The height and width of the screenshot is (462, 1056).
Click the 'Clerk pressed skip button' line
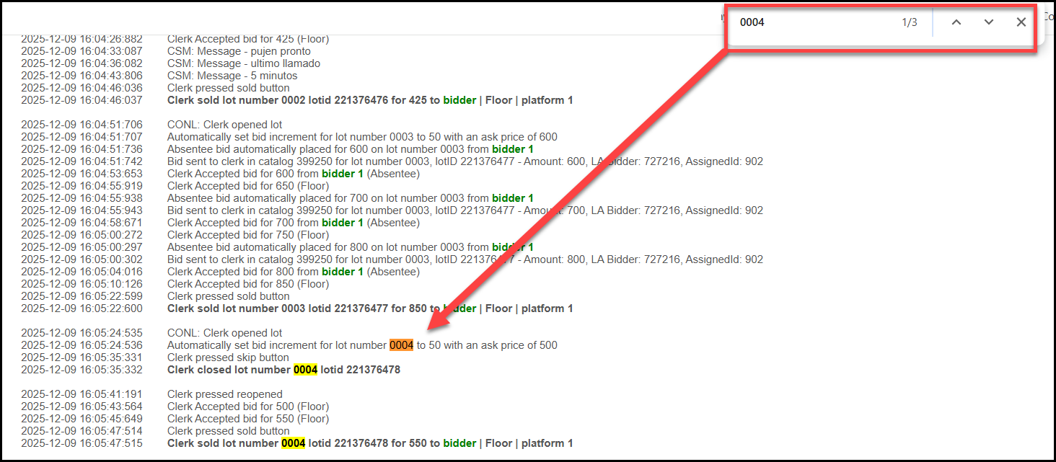pos(228,357)
